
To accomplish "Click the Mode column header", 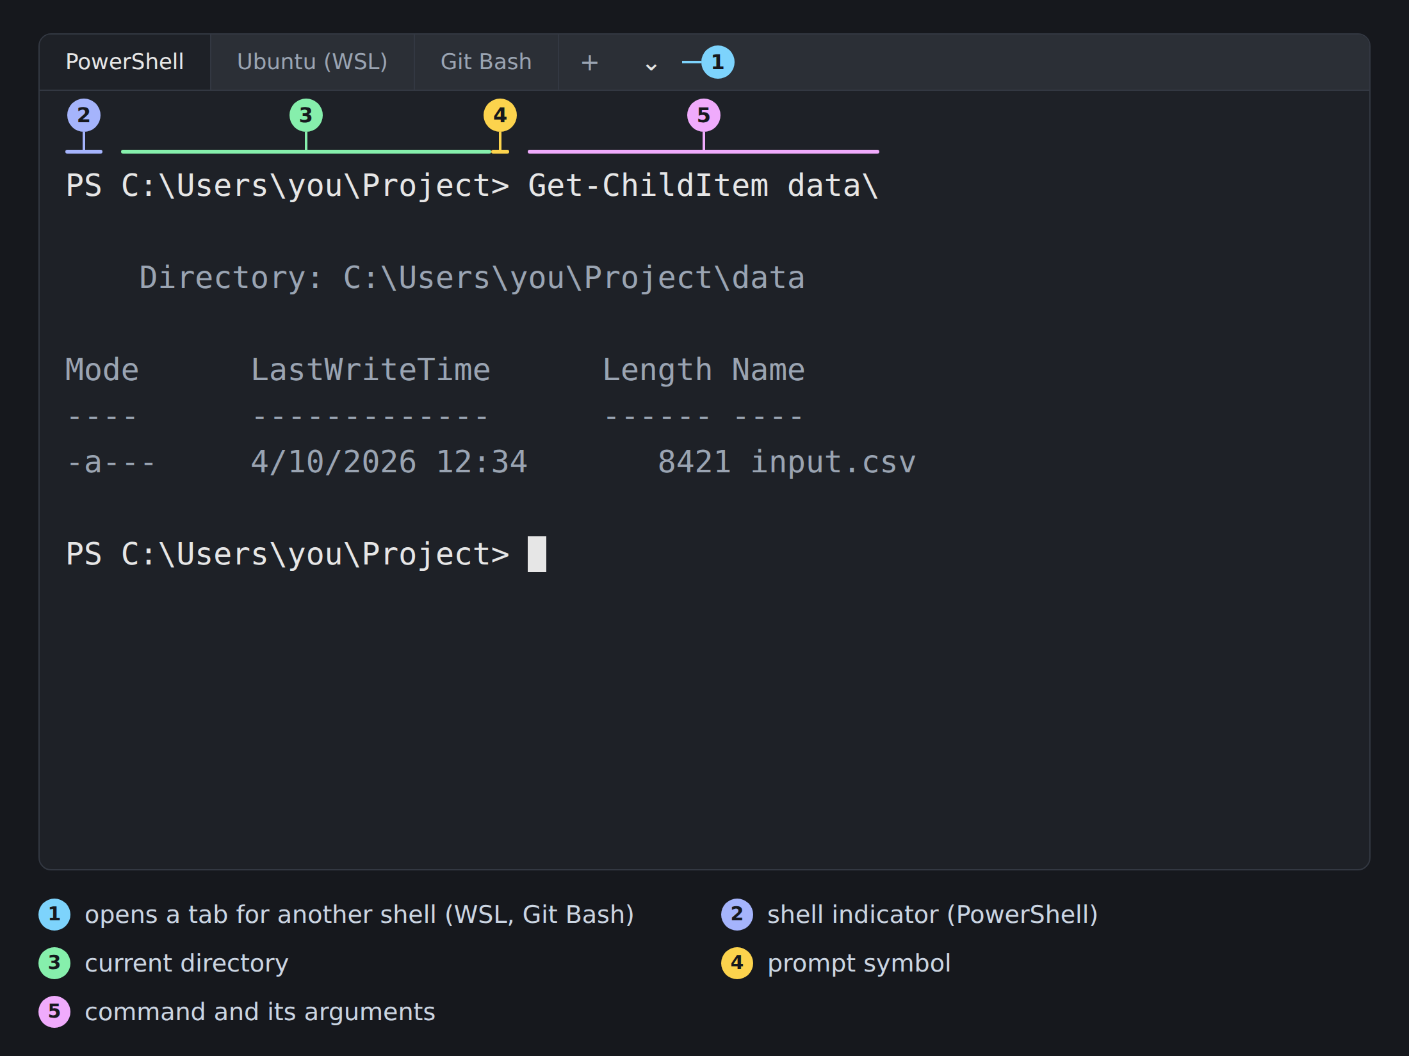I will [x=102, y=370].
